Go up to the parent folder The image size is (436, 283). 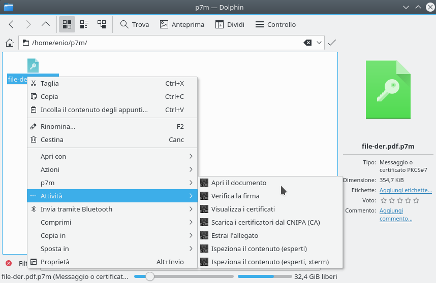pos(45,24)
